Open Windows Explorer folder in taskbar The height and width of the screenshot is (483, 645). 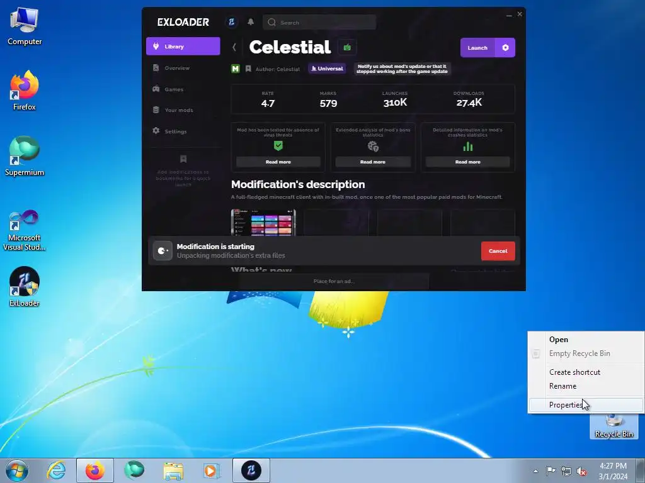click(x=173, y=470)
